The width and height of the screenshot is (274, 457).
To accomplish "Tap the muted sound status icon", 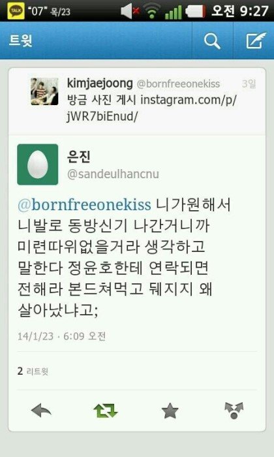I will 130,11.
